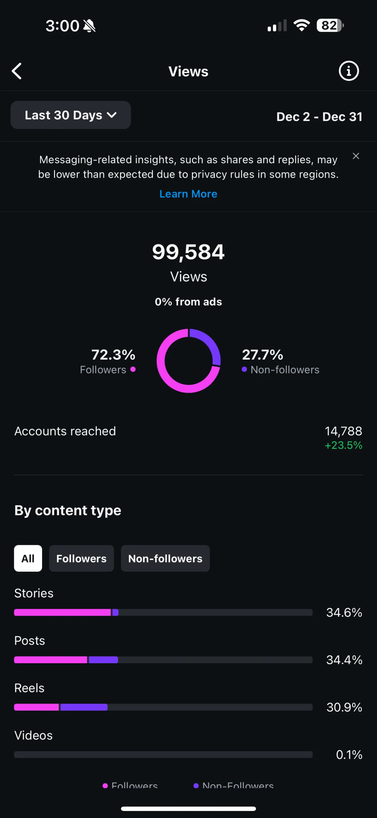Viewport: 377px width, 818px height.
Task: Tap the Stories percentage bar
Action: click(x=163, y=612)
